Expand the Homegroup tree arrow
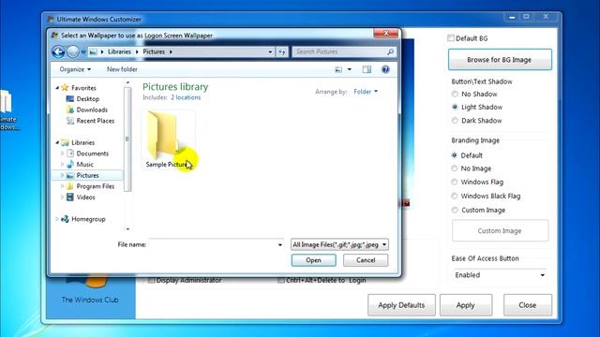 click(57, 219)
